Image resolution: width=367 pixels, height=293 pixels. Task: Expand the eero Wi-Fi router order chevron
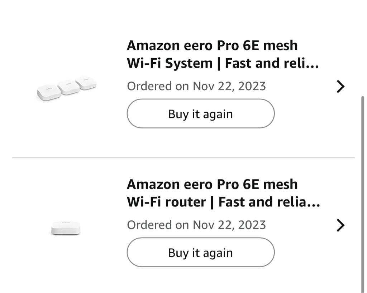click(x=340, y=225)
